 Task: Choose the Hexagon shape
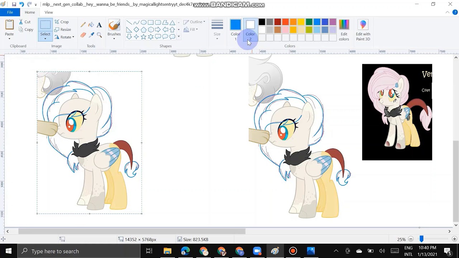click(x=151, y=29)
